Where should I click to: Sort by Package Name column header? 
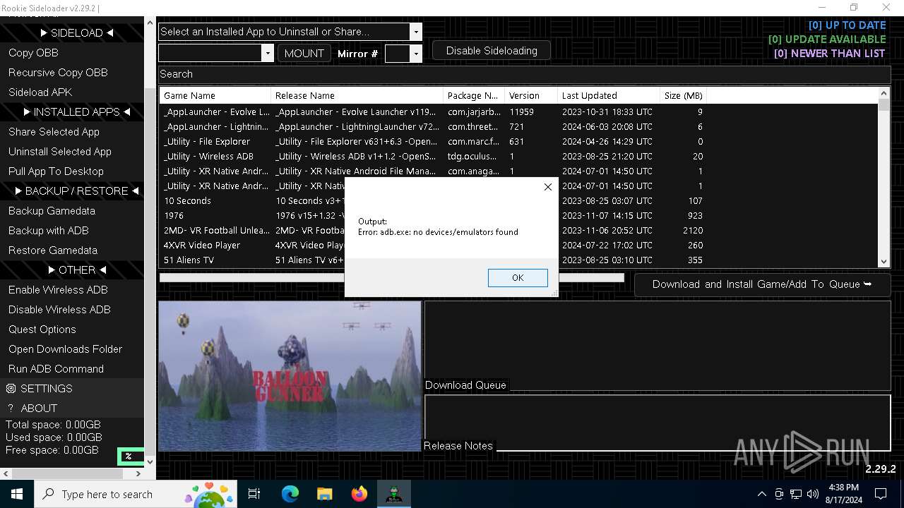pyautogui.click(x=474, y=95)
